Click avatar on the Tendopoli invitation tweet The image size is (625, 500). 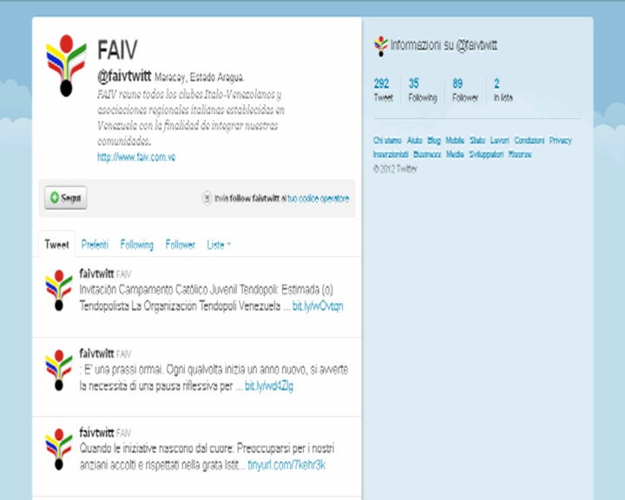(59, 290)
